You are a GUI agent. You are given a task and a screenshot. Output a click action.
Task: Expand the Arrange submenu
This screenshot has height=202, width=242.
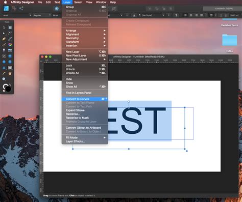click(85, 31)
